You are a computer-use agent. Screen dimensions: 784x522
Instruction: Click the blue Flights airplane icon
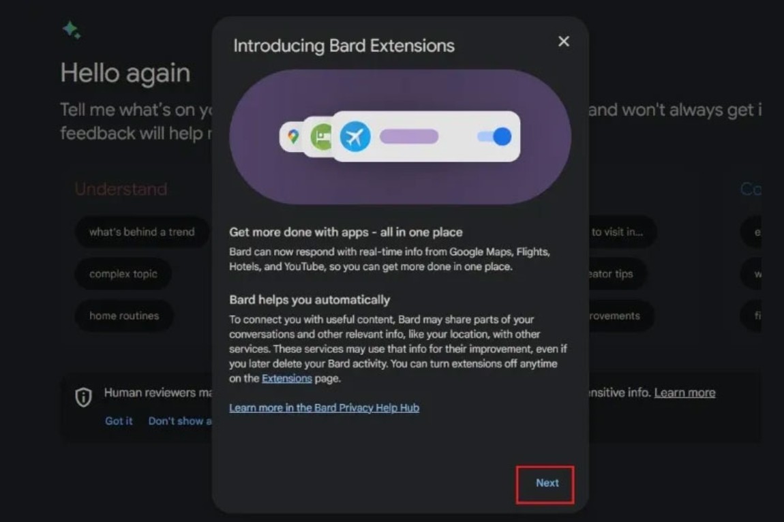pyautogui.click(x=355, y=136)
